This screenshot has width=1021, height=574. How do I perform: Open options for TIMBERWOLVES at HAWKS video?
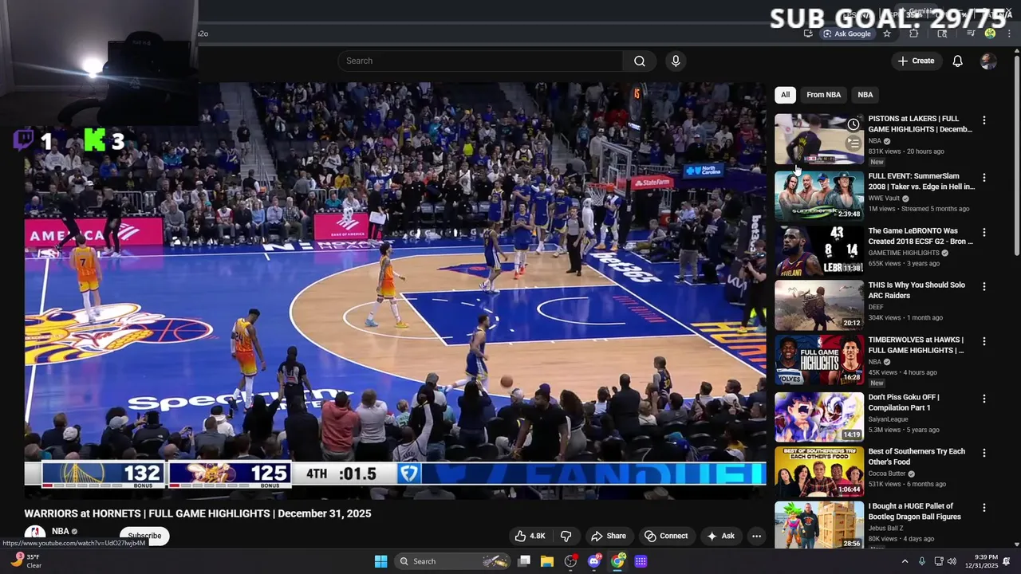pos(984,341)
